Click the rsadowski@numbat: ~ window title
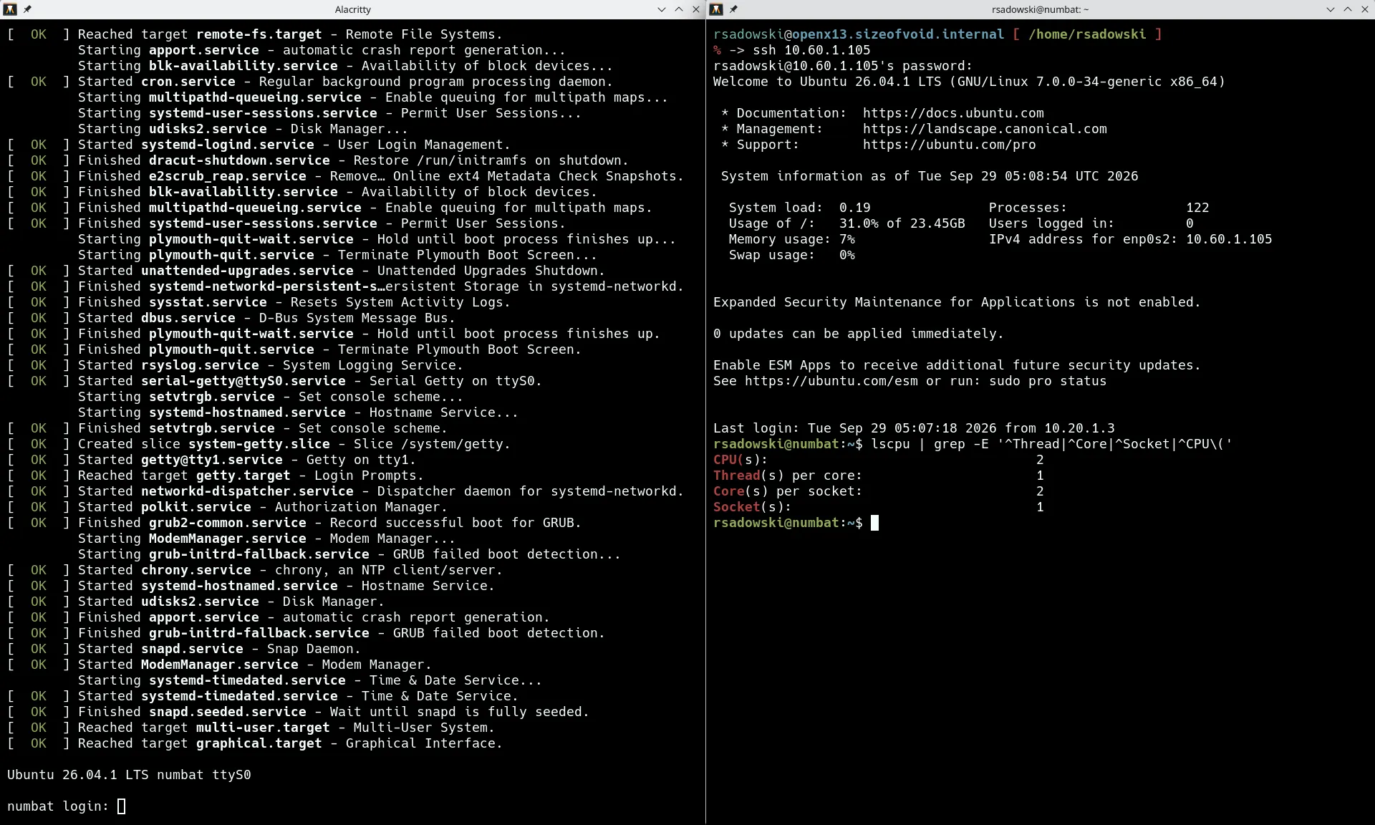Viewport: 1375px width, 825px height. pos(1040,9)
